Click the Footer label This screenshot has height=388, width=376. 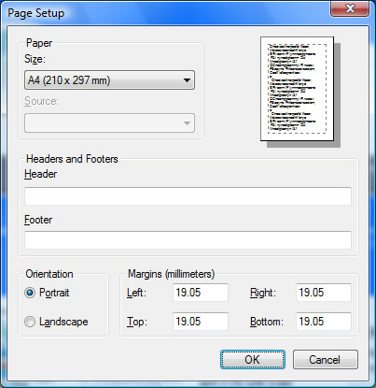click(x=38, y=220)
